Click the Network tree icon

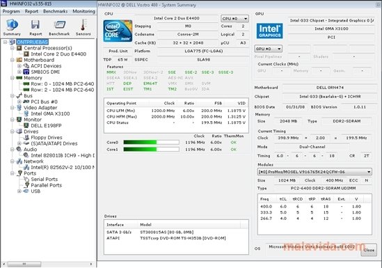[19, 161]
